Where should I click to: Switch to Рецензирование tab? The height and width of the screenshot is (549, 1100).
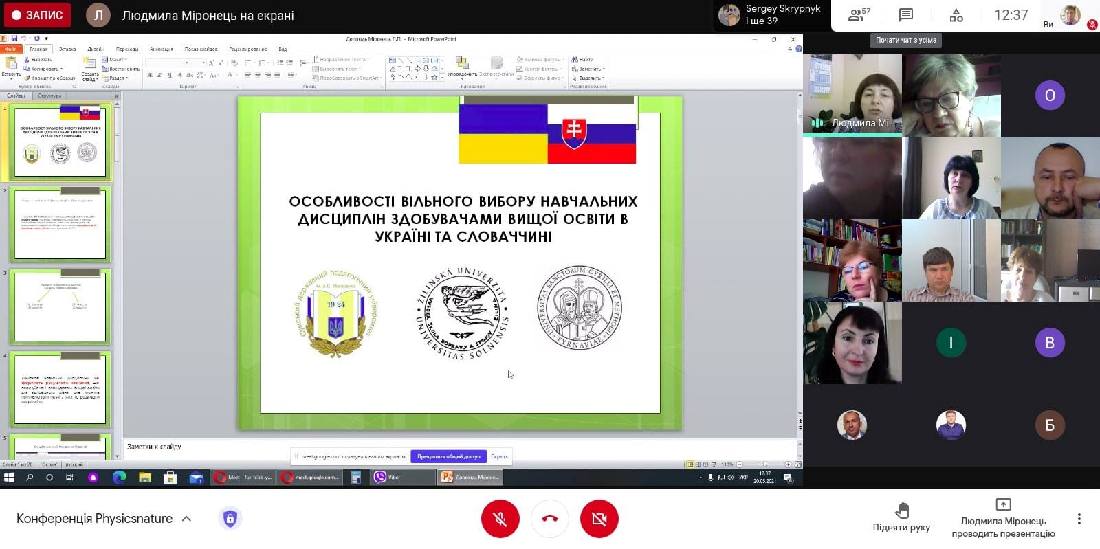(x=247, y=49)
